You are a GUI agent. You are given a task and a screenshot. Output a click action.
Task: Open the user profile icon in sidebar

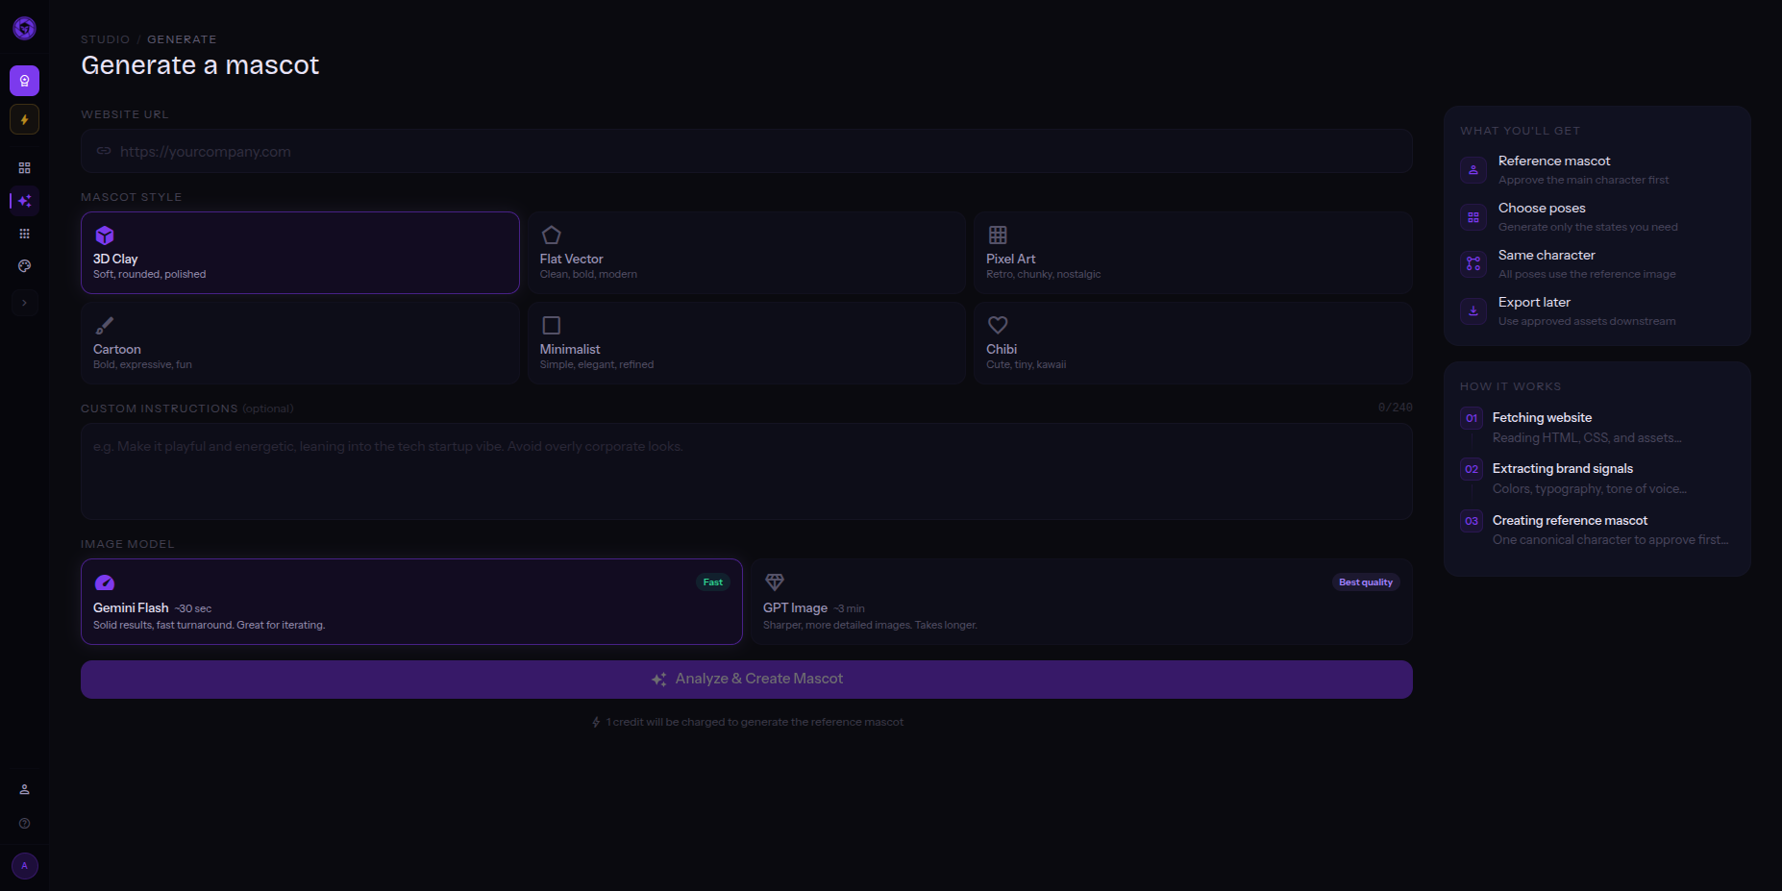click(24, 790)
